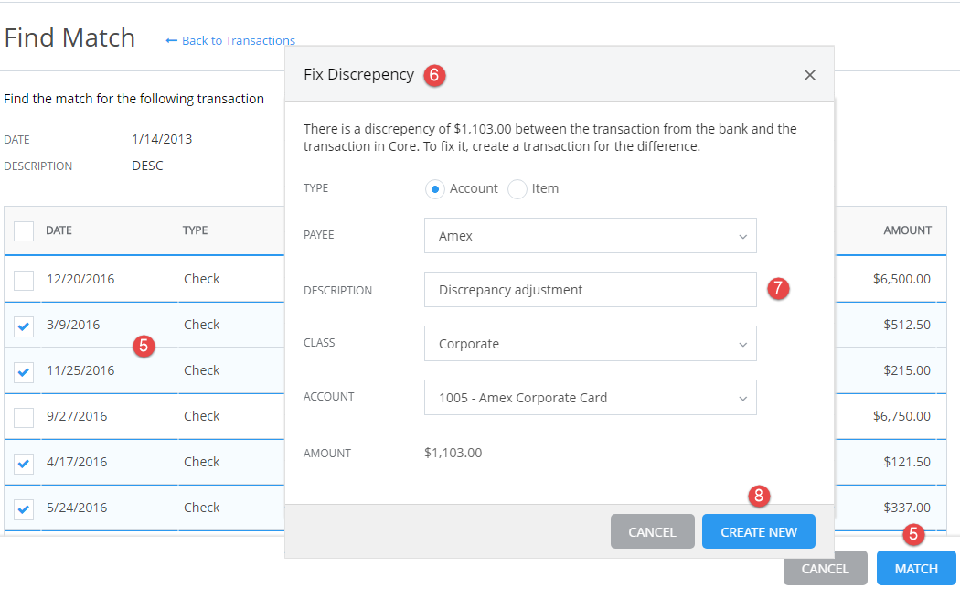Click the DATE column header
The width and height of the screenshot is (960, 599).
pyautogui.click(x=59, y=230)
